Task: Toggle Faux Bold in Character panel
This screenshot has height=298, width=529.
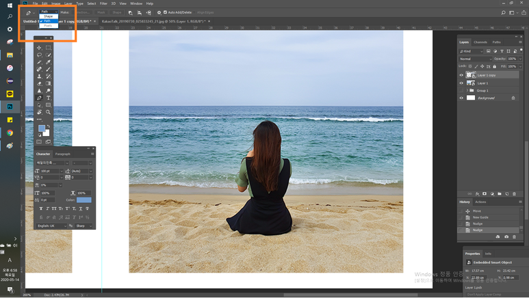Action: [x=41, y=208]
